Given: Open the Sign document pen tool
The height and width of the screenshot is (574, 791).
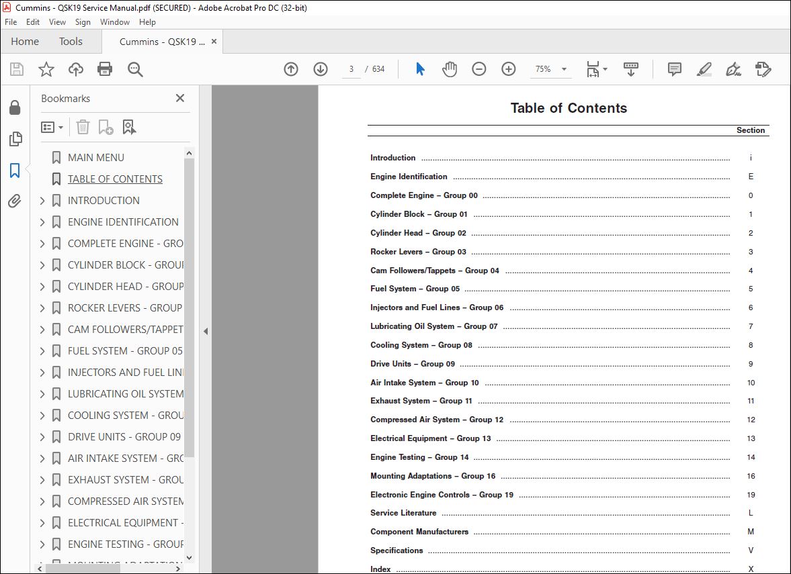Looking at the screenshot, I should pos(733,69).
